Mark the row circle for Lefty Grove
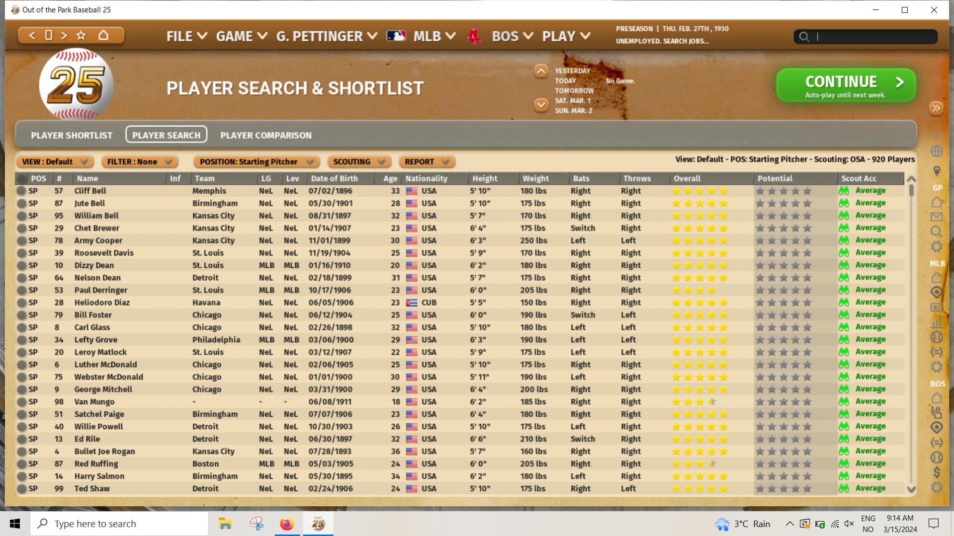Screen dimensions: 954x536 click(21, 340)
